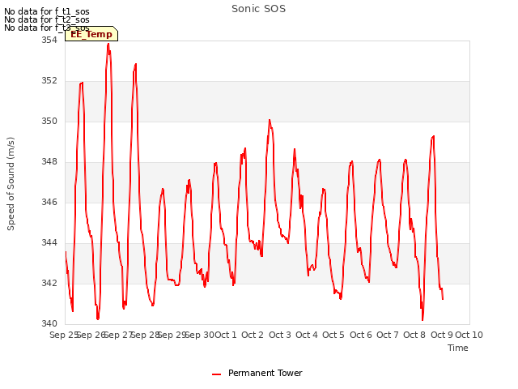Click the 352 y-axis tick label
The width and height of the screenshot is (518, 389).
coord(49,81)
